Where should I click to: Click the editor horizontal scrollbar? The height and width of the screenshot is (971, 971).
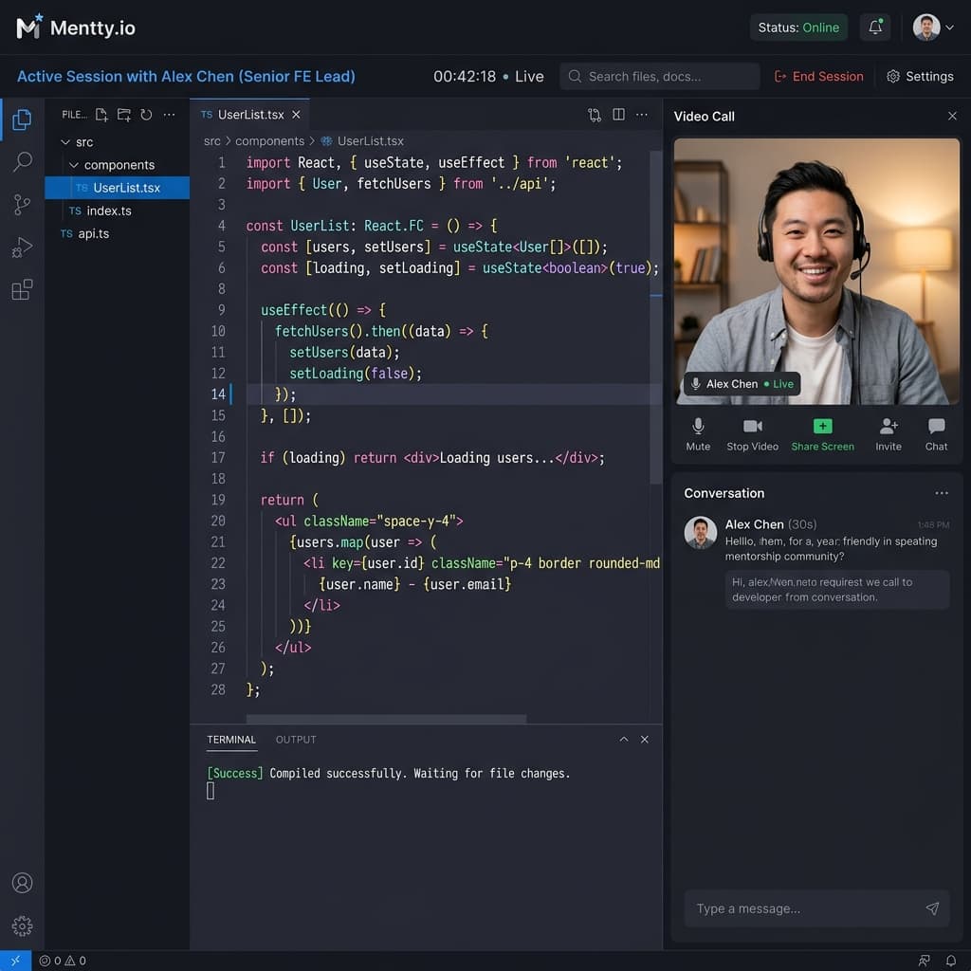tap(387, 719)
